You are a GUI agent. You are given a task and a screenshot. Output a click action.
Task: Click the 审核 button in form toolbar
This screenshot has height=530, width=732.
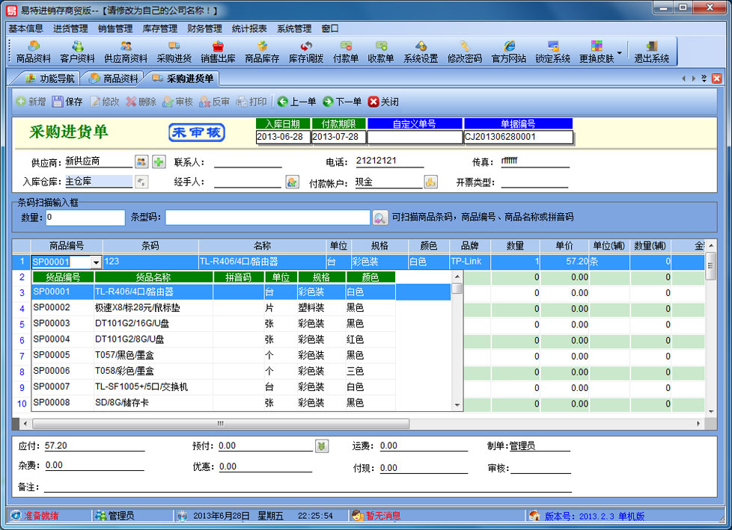click(177, 102)
